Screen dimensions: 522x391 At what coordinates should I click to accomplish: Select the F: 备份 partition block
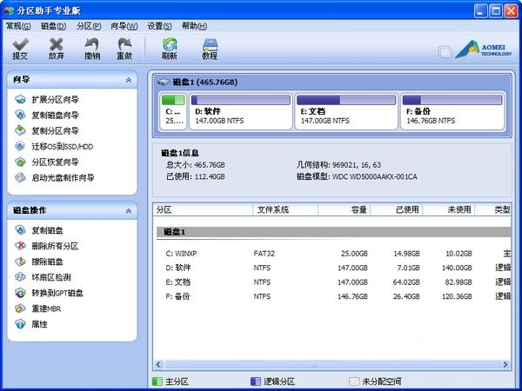452,111
